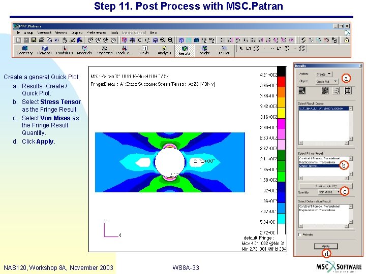Viewport: 366px width, 274px height.
Task: Toggle the Animate checkbox
Action: pyautogui.click(x=300, y=234)
